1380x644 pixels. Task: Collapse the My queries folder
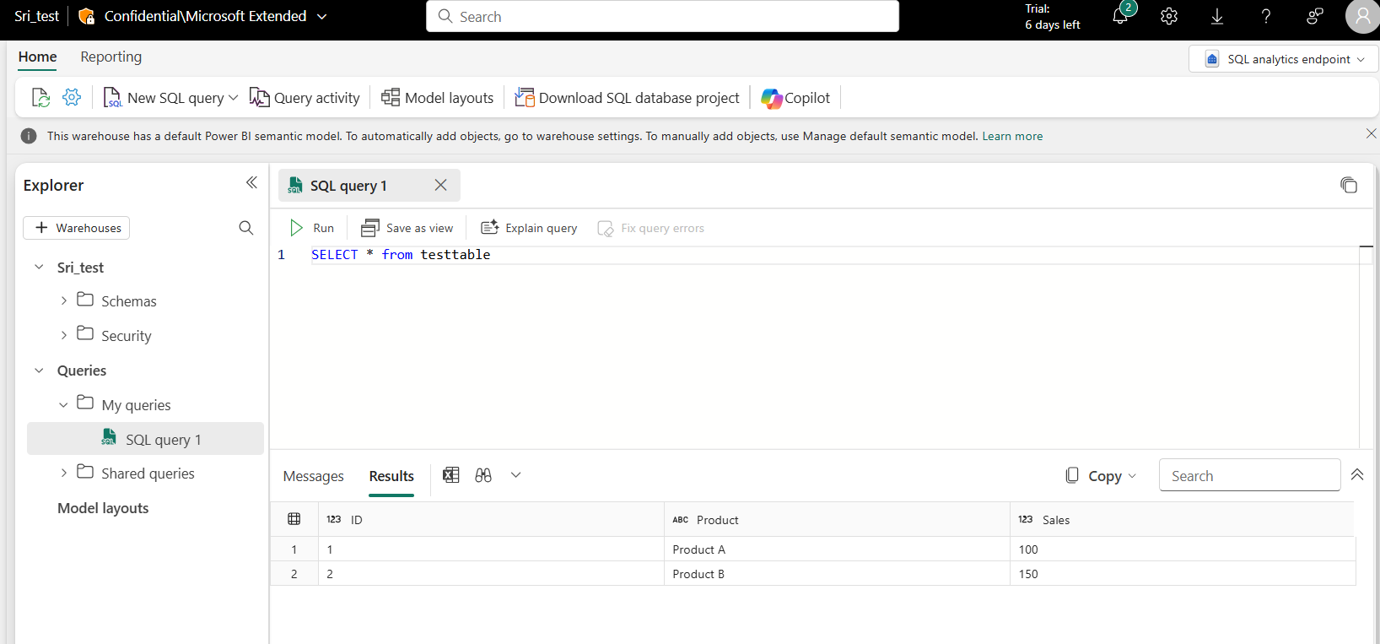63,405
